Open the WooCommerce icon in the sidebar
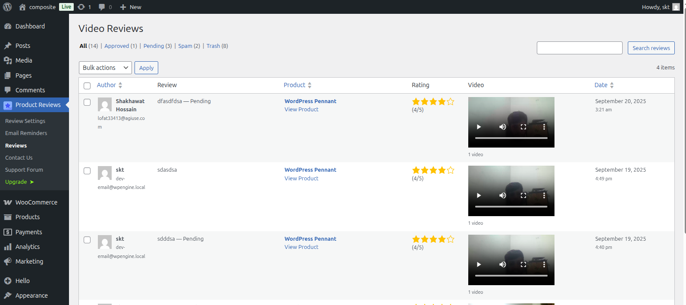This screenshot has width=686, height=305. [8, 202]
